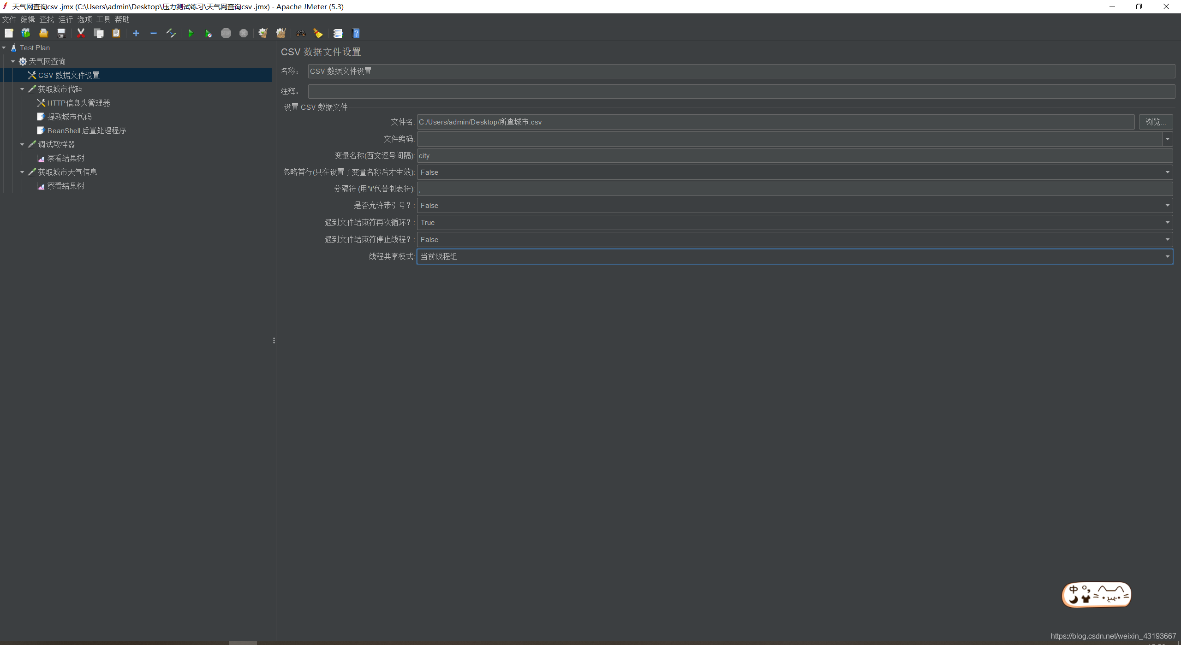Viewport: 1181px width, 645px height.
Task: Open the 选项 menu
Action: click(x=84, y=19)
